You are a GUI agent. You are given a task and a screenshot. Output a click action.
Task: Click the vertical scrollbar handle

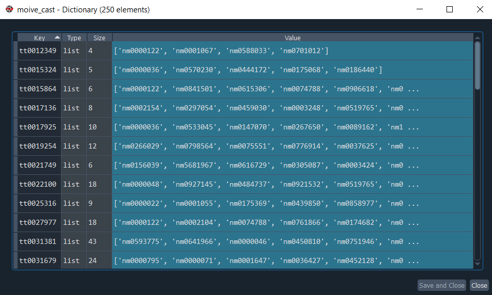478,66
